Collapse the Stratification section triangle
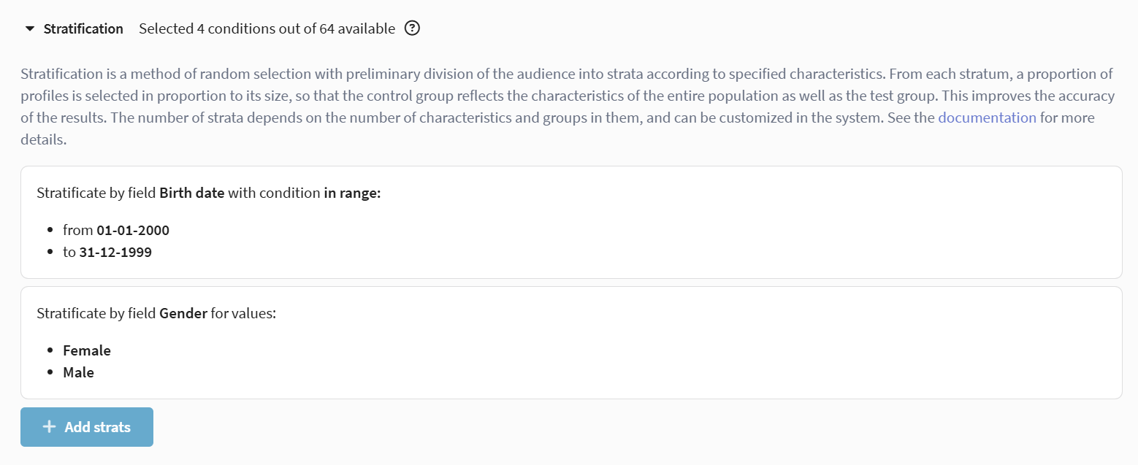Viewport: 1138px width, 465px height. 30,29
